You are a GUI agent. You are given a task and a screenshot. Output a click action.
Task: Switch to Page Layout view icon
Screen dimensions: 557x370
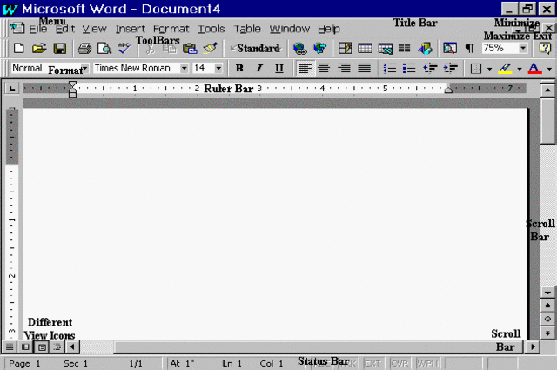(x=42, y=346)
